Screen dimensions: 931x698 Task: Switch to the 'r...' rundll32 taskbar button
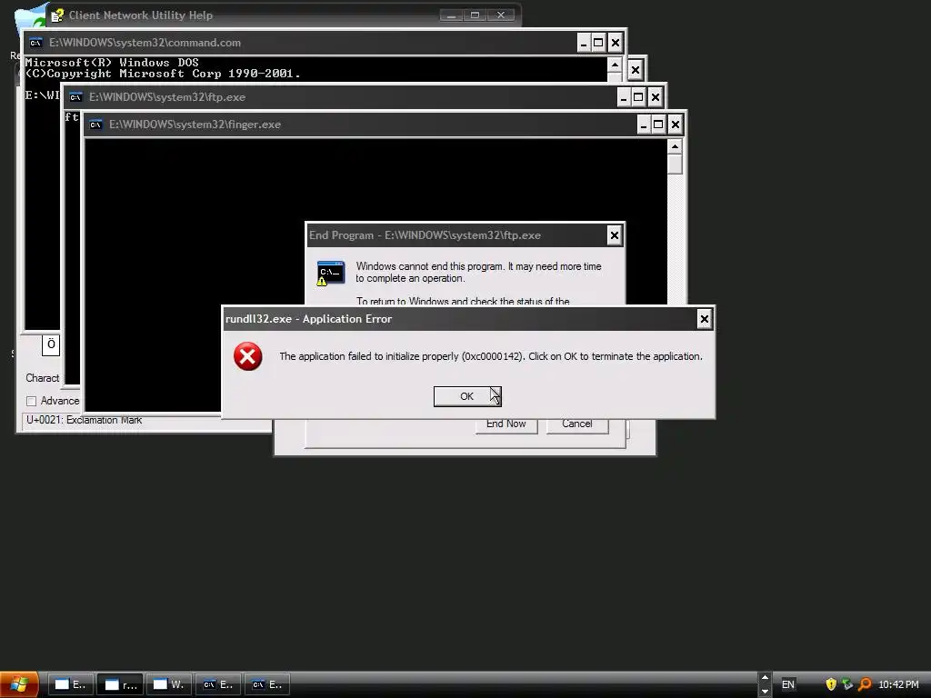point(120,684)
